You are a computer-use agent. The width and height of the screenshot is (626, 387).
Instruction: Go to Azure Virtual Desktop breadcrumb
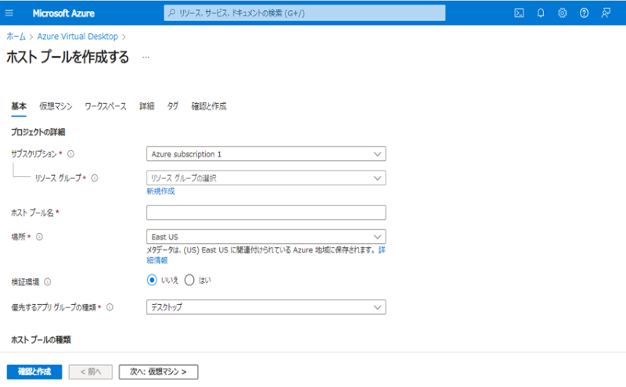[x=77, y=37]
